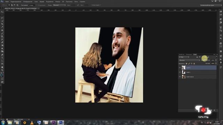This screenshot has width=223, height=125.
Task: Switch to the Layers tab
Action: pyautogui.click(x=195, y=55)
